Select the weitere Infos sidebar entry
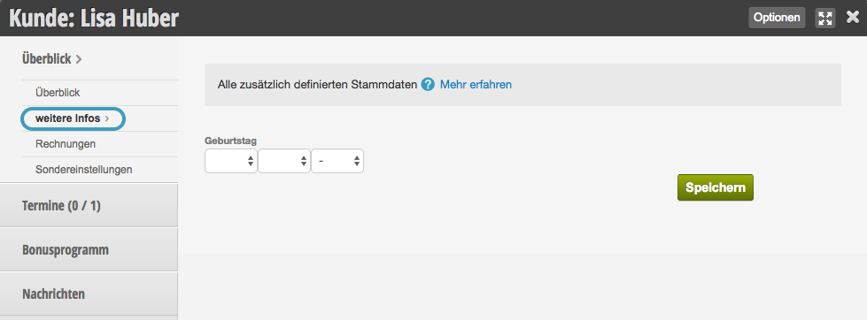The height and width of the screenshot is (320, 867). 73,118
